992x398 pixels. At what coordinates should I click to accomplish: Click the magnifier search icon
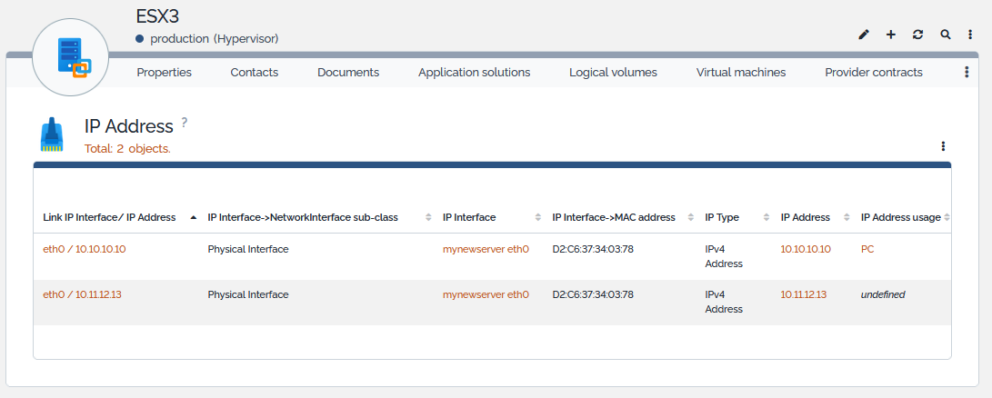coord(946,35)
